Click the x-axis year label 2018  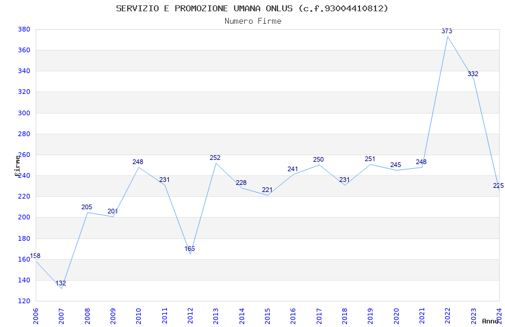345,316
